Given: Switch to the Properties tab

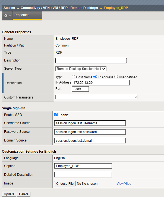Looking at the screenshot, I should pyautogui.click(x=22, y=15).
